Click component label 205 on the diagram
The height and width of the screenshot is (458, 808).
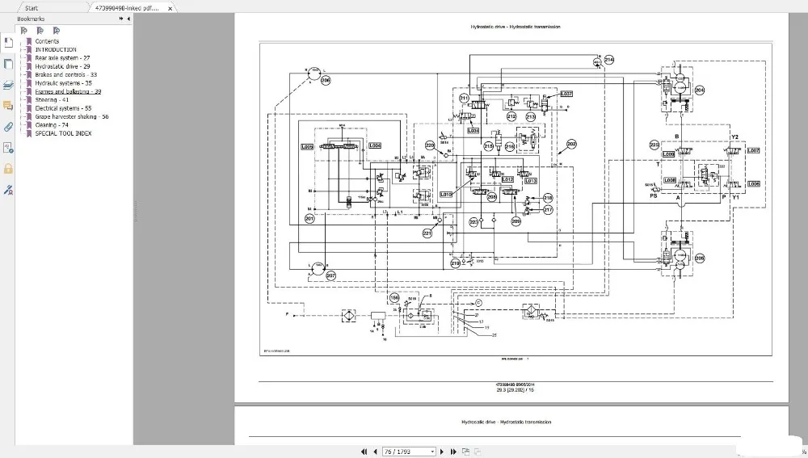[700, 258]
